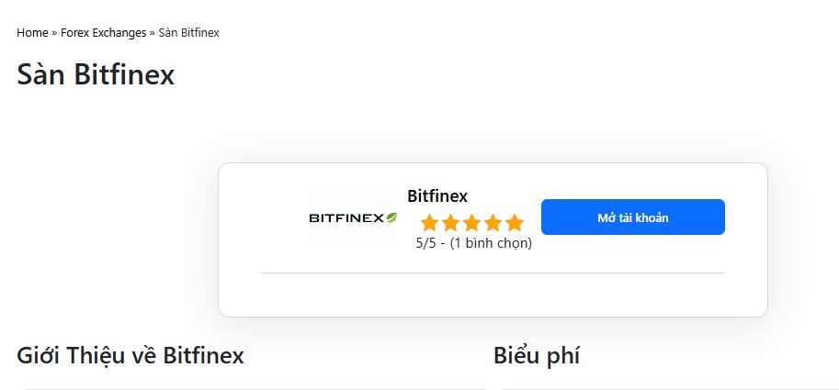Image resolution: width=839 pixels, height=390 pixels.
Task: Click the 5/5 rating score text
Action: point(425,243)
